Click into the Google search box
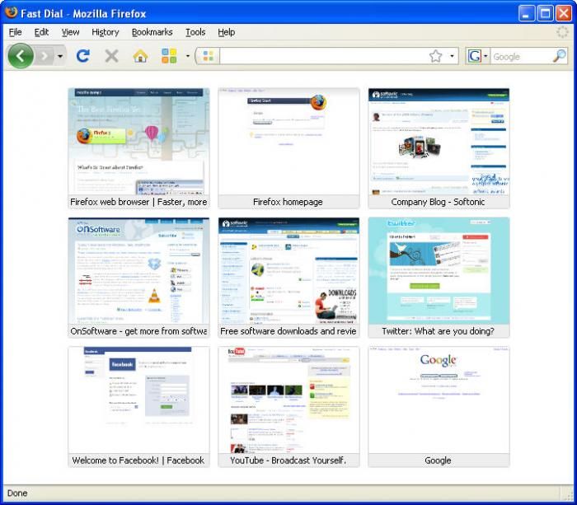Viewport: 577px width, 505px height. pyautogui.click(x=521, y=57)
